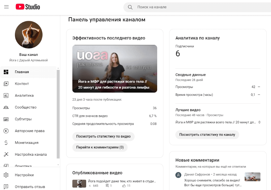
Task: Click the Монетизация dollar icon
Action: tap(6, 143)
